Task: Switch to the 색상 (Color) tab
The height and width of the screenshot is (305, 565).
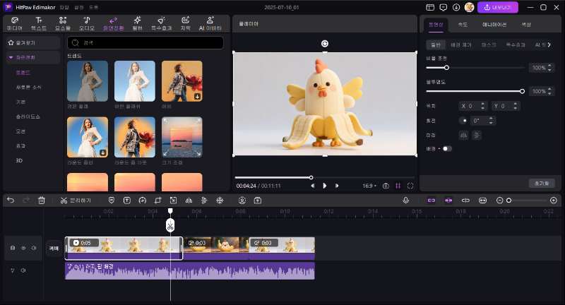Action: pos(526,25)
